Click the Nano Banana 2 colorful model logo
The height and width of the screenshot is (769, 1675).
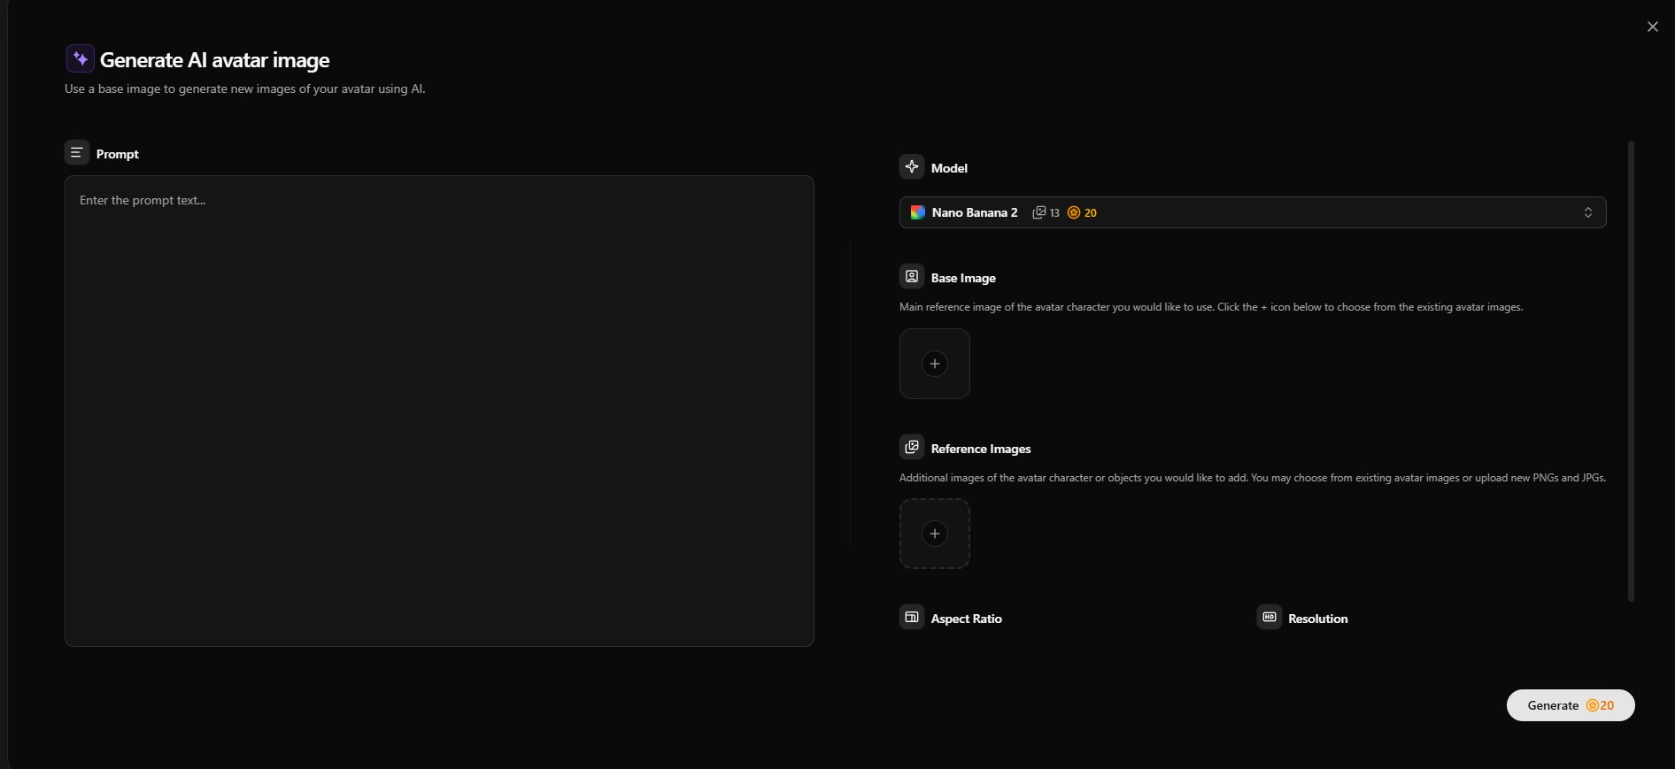pyautogui.click(x=918, y=212)
